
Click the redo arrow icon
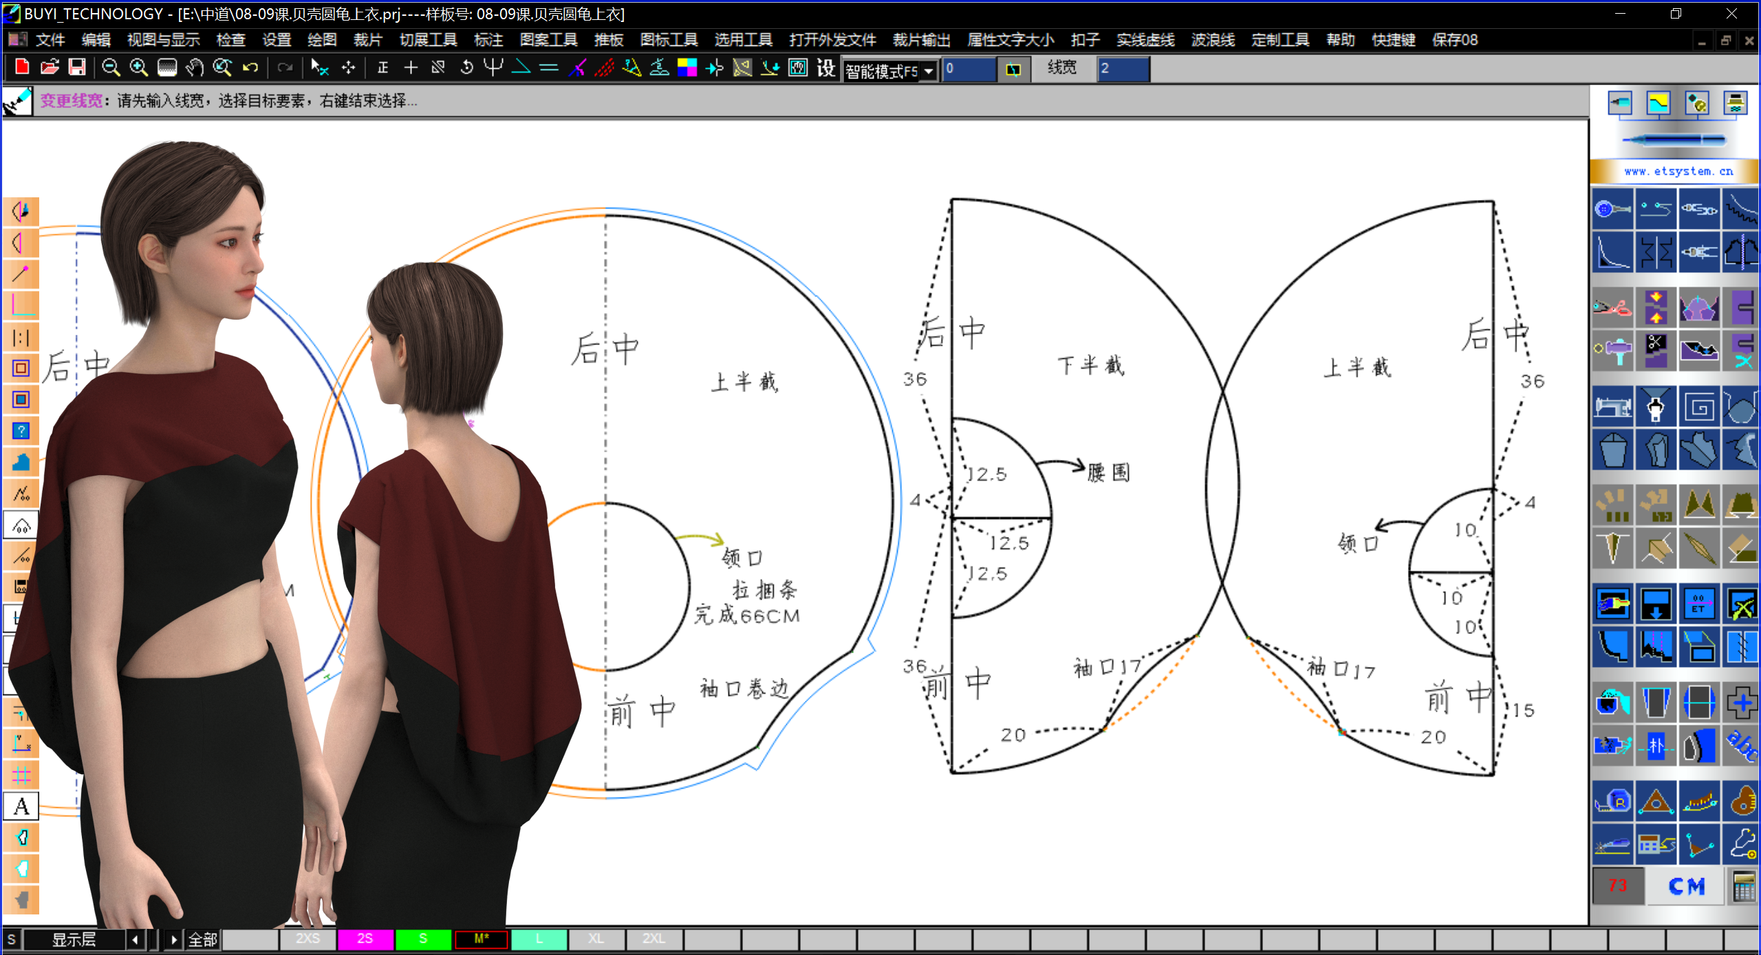coord(285,67)
